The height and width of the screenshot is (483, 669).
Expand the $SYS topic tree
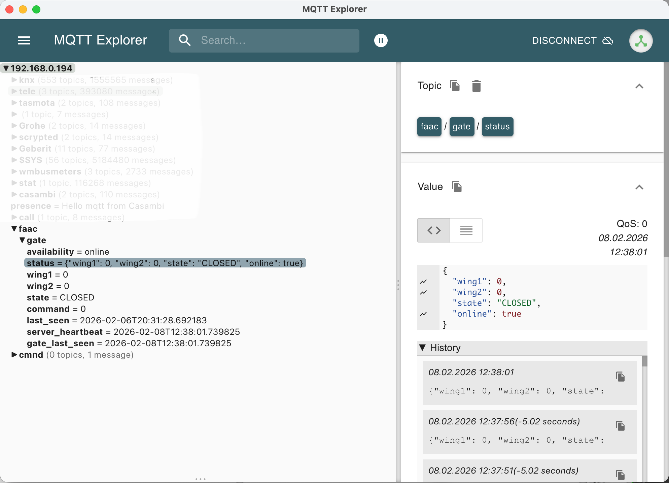tap(14, 160)
